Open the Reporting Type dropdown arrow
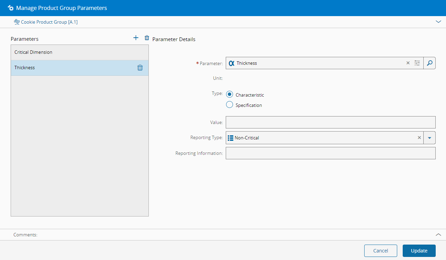 pos(429,138)
